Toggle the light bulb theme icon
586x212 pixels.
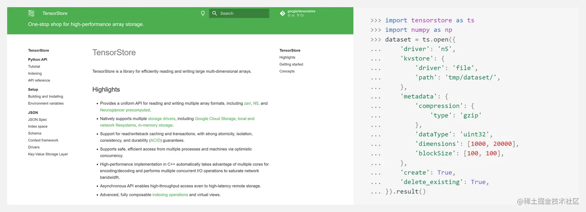click(203, 13)
